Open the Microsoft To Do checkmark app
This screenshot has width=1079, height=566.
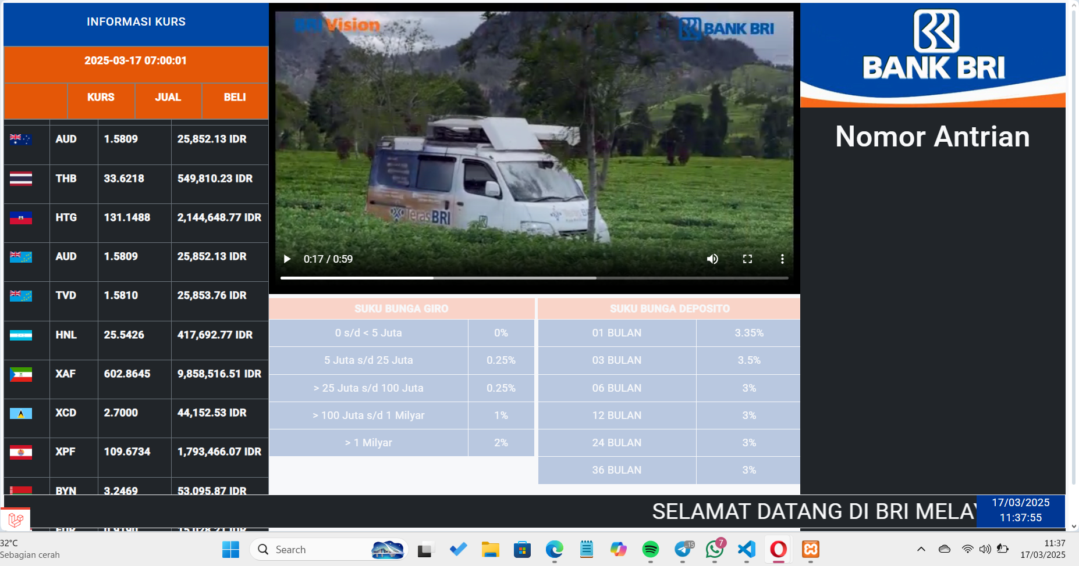pos(458,549)
